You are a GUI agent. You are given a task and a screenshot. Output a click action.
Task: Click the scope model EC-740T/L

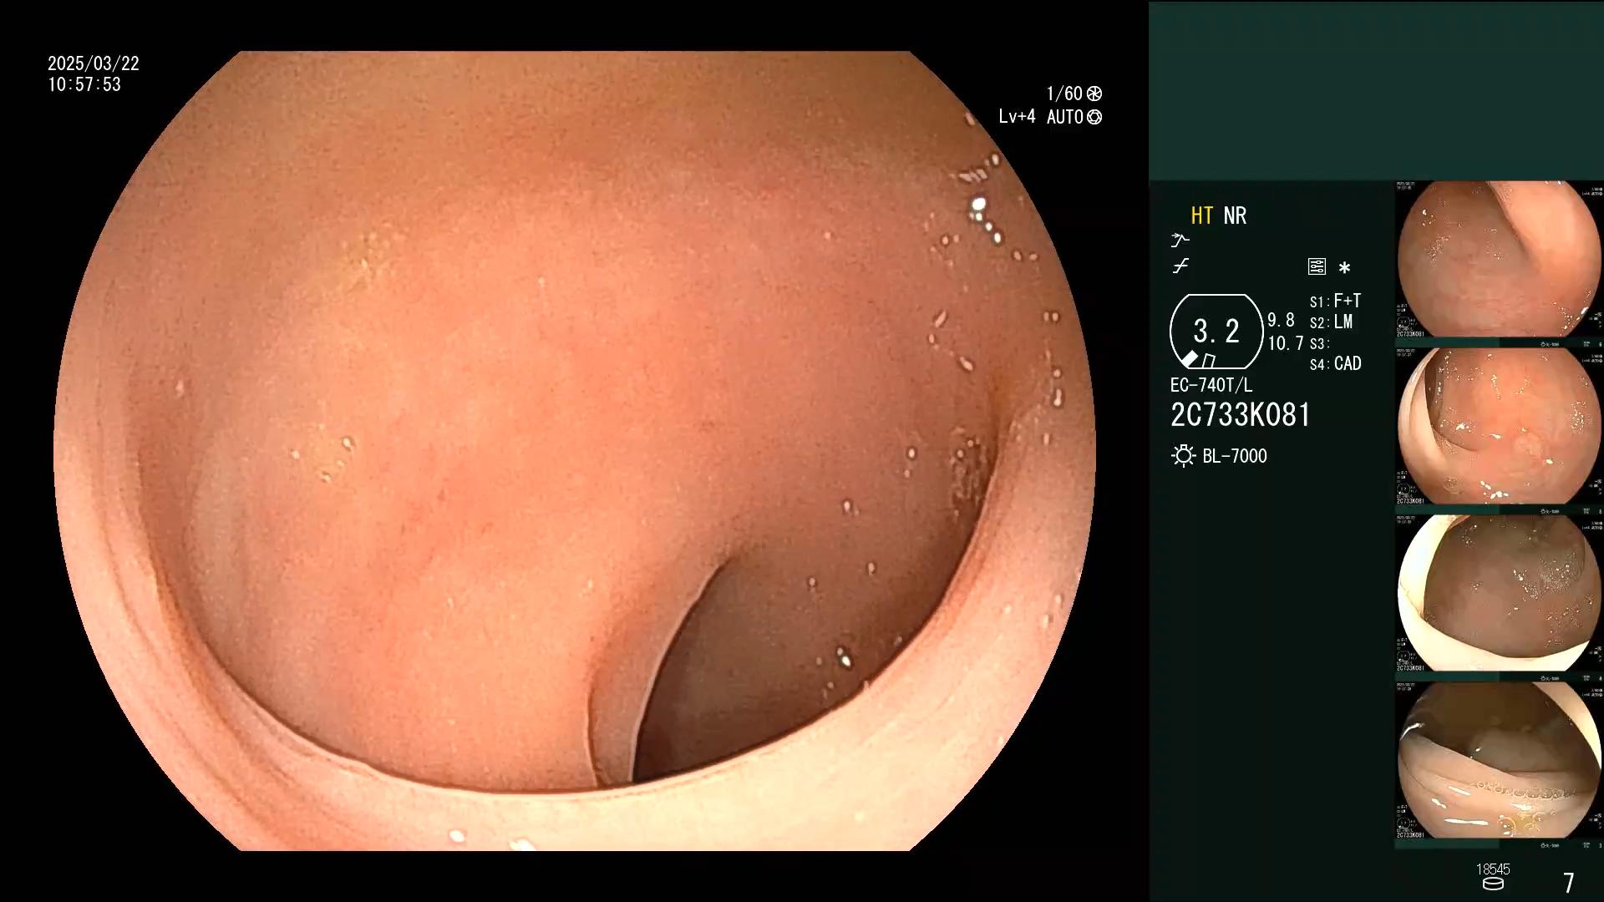click(1211, 385)
